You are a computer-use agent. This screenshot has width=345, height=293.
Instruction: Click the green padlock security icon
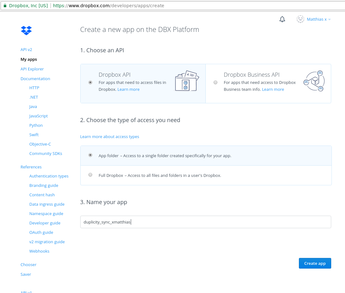pyautogui.click(x=5, y=6)
